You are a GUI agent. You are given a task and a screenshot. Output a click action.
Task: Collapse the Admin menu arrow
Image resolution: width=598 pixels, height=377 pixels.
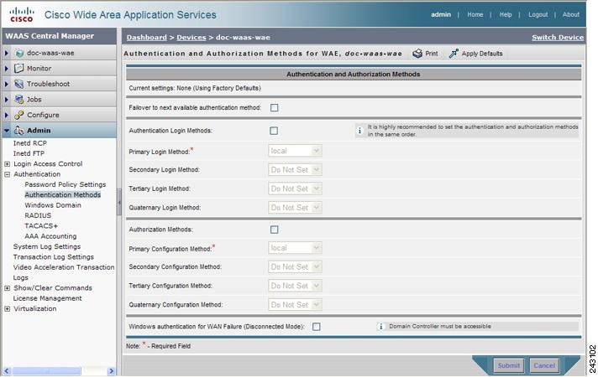(x=7, y=131)
